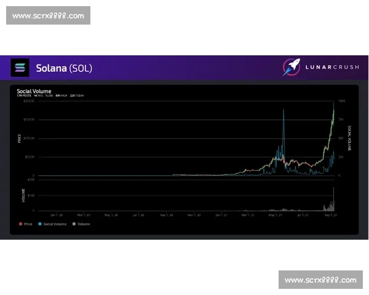Click the Jan 1, 21 date label

(222, 215)
